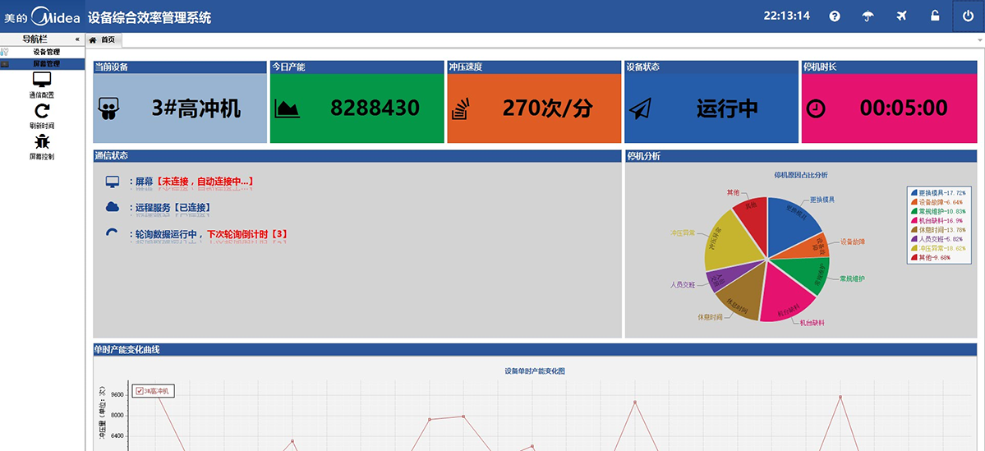Click the unlock padlock icon
985x451 pixels.
click(x=934, y=16)
